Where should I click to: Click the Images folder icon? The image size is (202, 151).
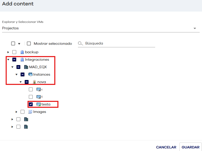click(30, 112)
